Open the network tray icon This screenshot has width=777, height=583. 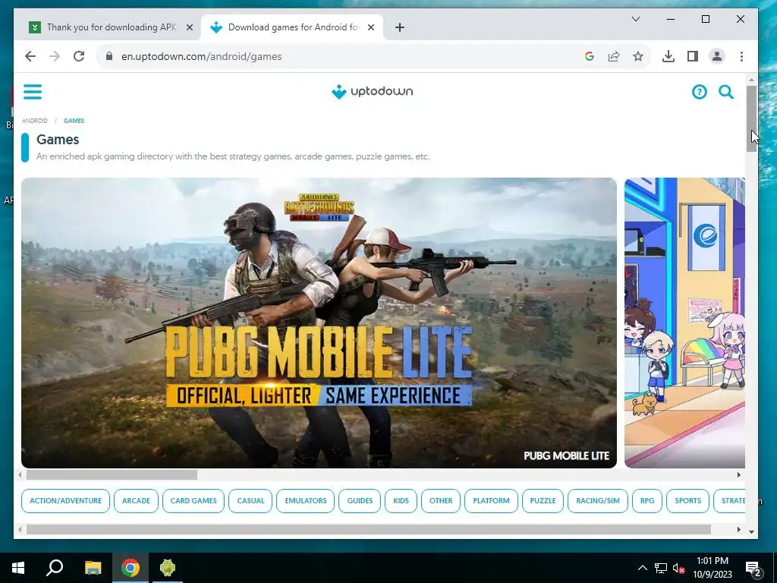tap(661, 568)
